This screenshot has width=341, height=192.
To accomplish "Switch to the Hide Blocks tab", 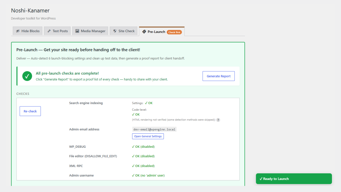I will pos(28,31).
